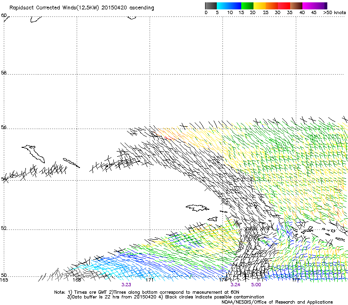Click the yellow 20-25 knots legend segment

[260, 6]
